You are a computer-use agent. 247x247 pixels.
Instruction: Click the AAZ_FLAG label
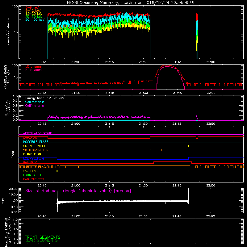30,171
